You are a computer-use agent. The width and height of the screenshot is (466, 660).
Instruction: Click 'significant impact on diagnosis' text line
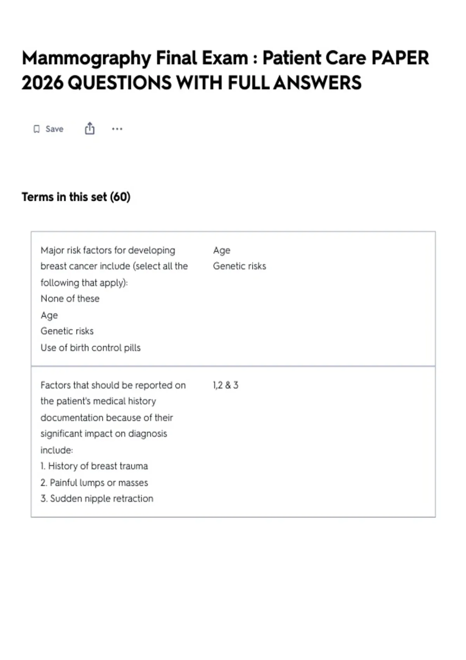point(104,434)
